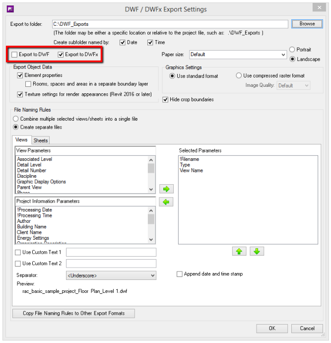Screen dimensions: 331x343
Task: Close the DWF / DWFx Export Settings dialog
Action: [x=319, y=7]
